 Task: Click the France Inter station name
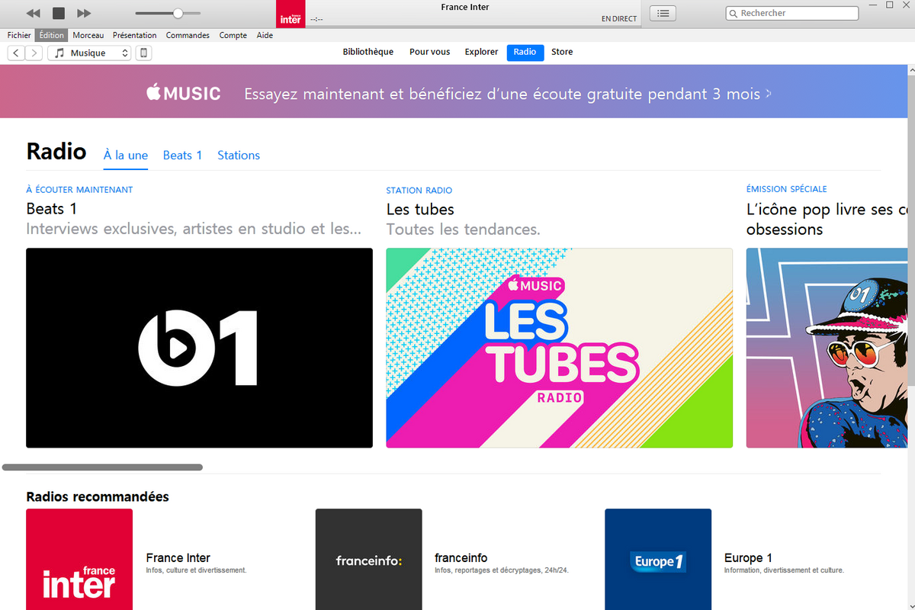coord(178,557)
